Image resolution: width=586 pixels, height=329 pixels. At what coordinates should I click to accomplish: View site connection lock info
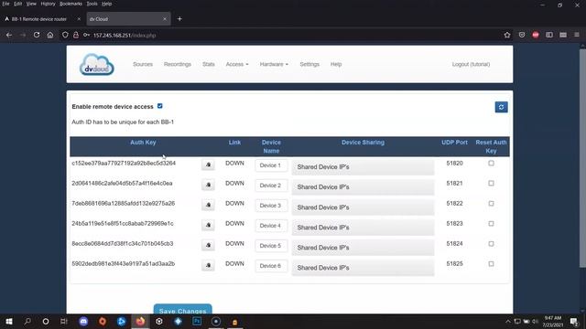(x=76, y=35)
